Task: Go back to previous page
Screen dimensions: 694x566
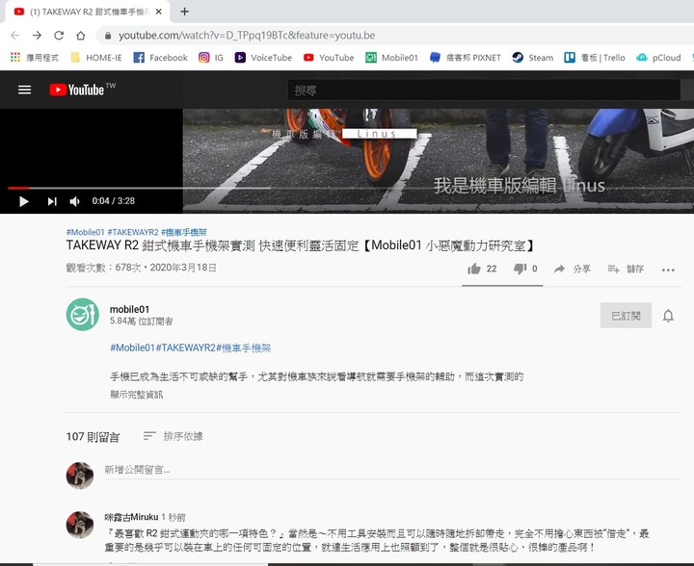Action: point(15,36)
